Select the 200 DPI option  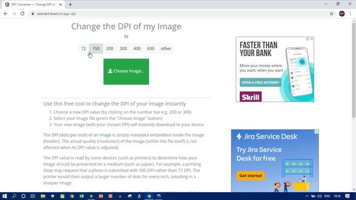coord(110,48)
